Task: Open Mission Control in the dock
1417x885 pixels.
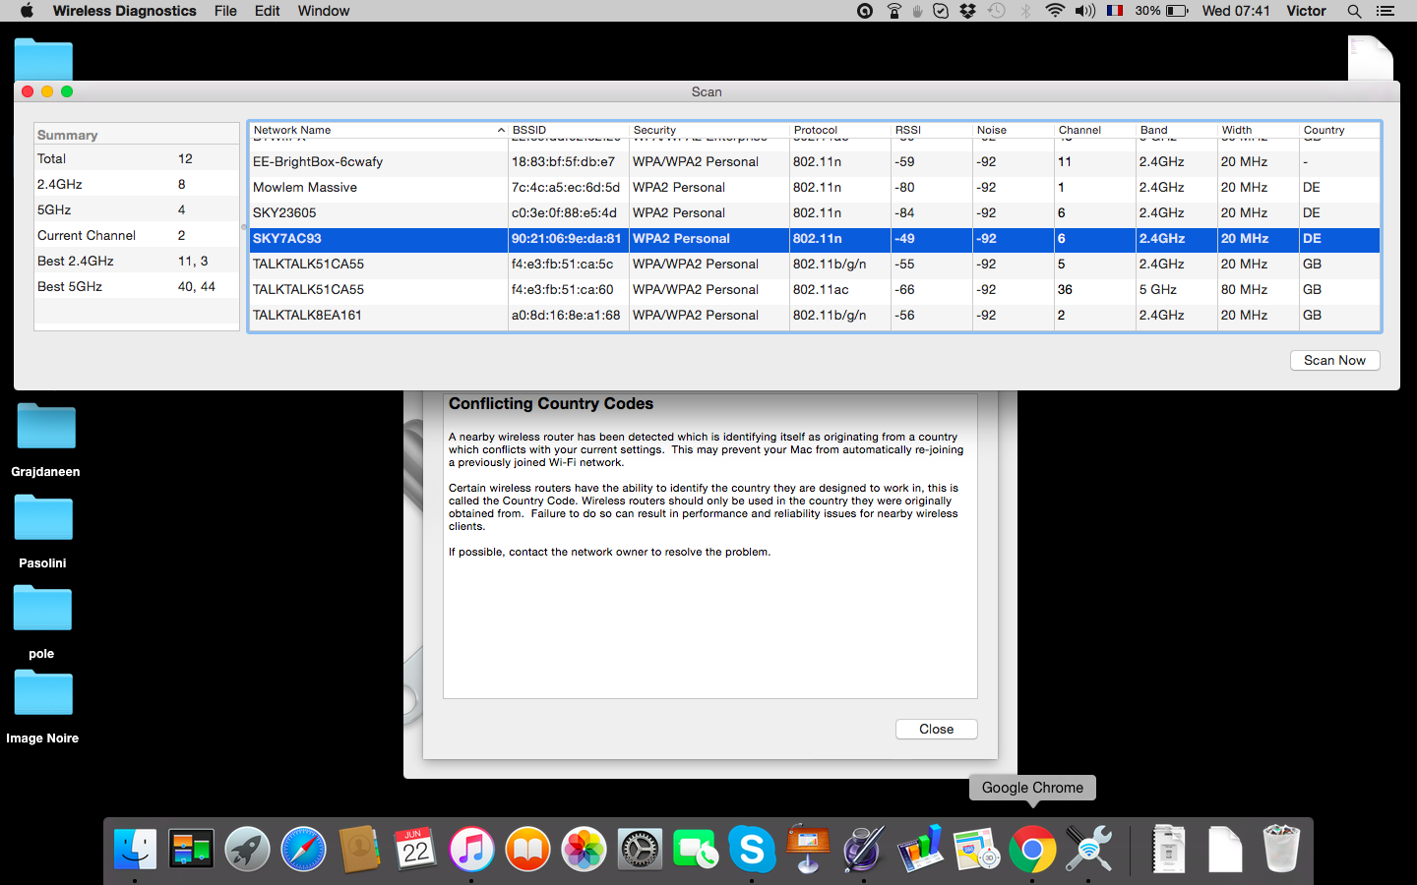Action: click(191, 849)
